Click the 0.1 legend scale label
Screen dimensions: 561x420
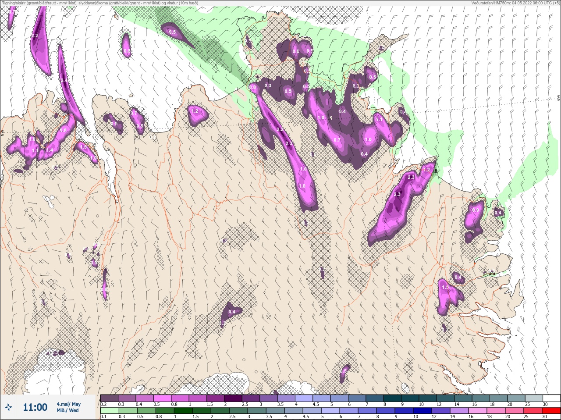(103, 417)
